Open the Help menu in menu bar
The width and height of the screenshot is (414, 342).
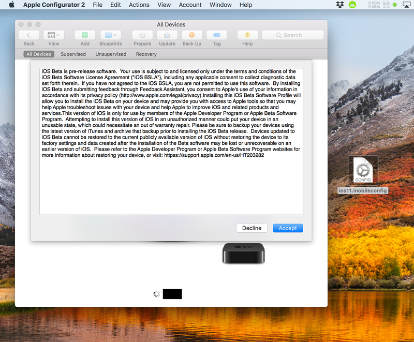coord(246,5)
